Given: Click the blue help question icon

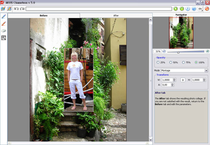Looking at the screenshot, I should click(x=194, y=9).
